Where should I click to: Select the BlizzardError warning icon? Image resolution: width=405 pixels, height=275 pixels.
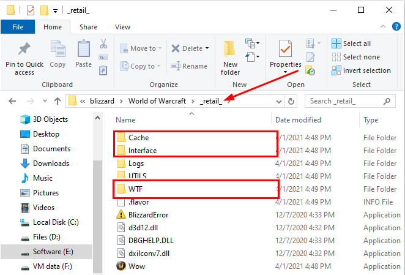coord(121,214)
